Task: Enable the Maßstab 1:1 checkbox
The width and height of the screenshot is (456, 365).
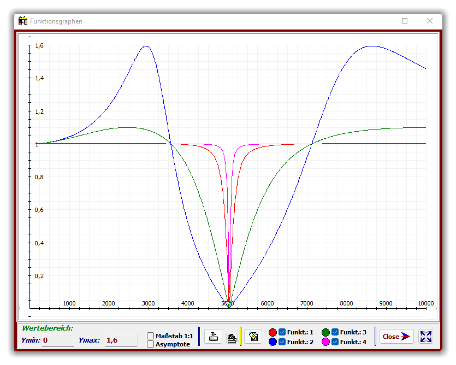Action: click(151, 335)
